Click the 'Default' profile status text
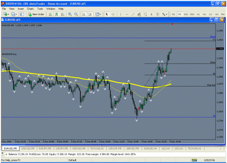This screenshot has height=163, width=227. point(72,160)
